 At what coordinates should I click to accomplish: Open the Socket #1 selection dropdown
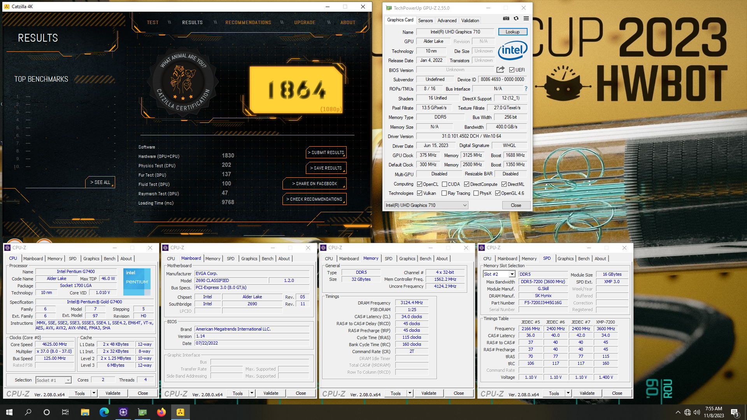[x=53, y=380]
